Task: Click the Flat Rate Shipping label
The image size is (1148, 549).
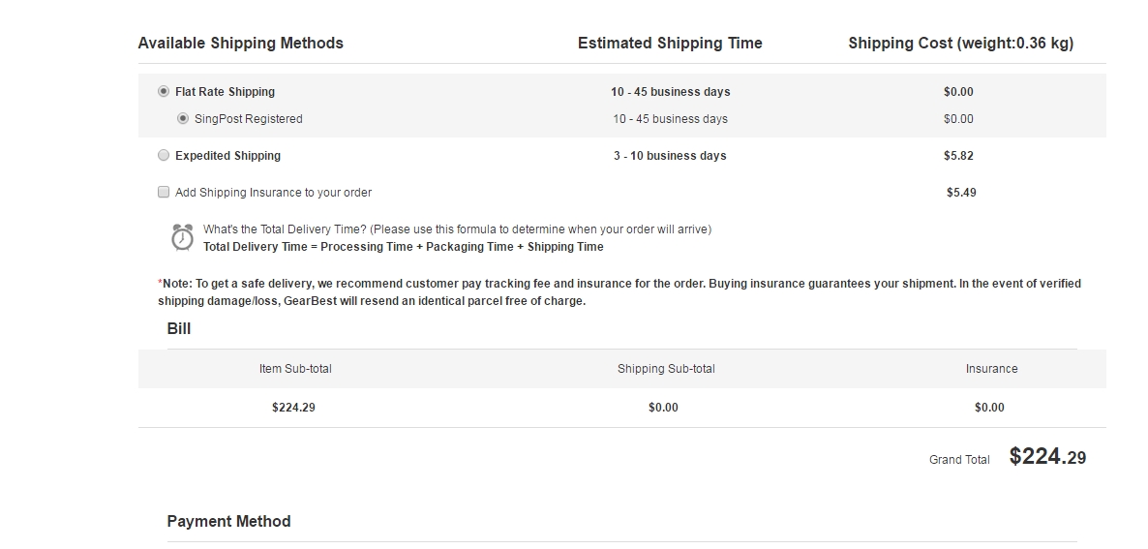Action: click(225, 91)
